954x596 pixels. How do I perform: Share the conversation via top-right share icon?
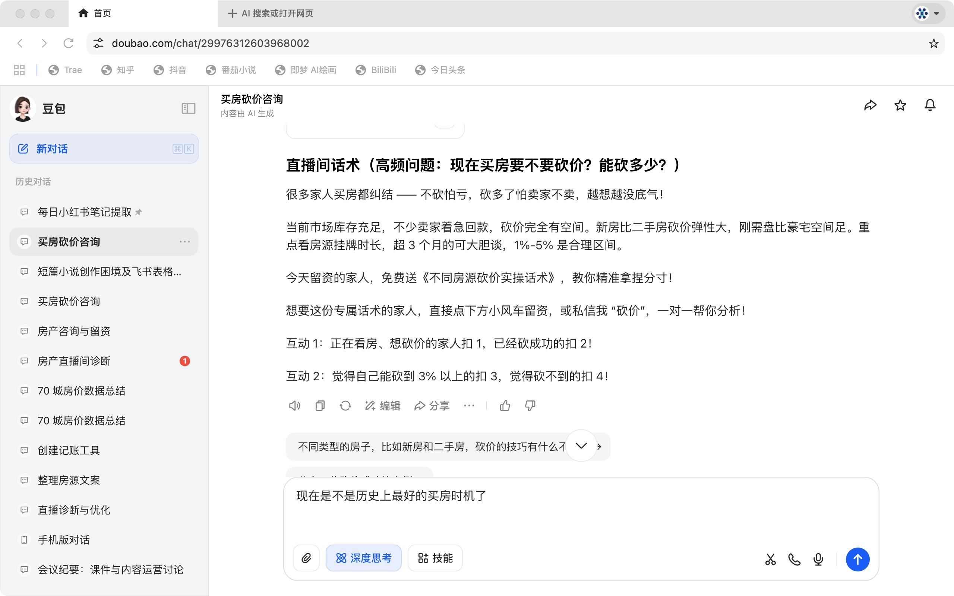pos(871,105)
